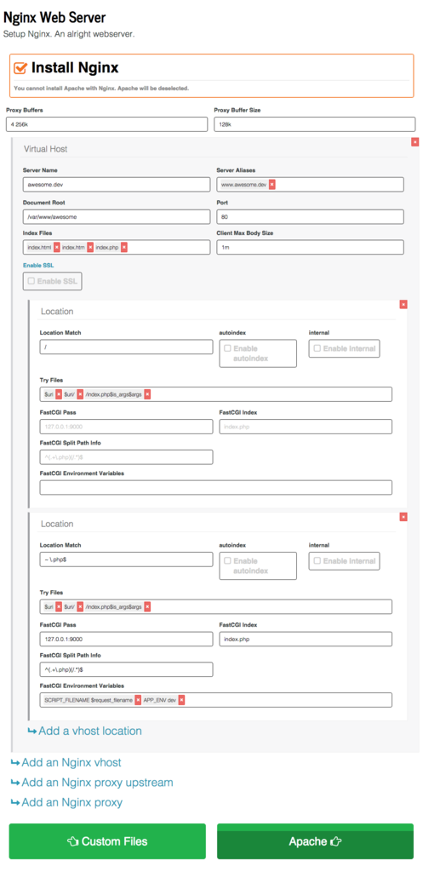Screen dimensions: 423x872
Task: Click Add an Nginx proxy link
Action: click(66, 802)
